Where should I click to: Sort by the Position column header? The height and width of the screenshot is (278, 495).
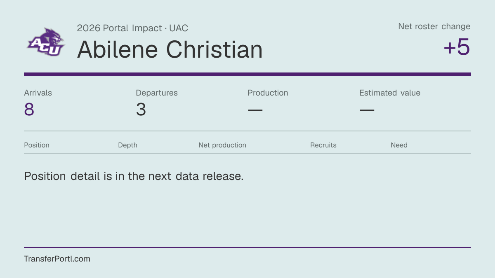point(37,145)
